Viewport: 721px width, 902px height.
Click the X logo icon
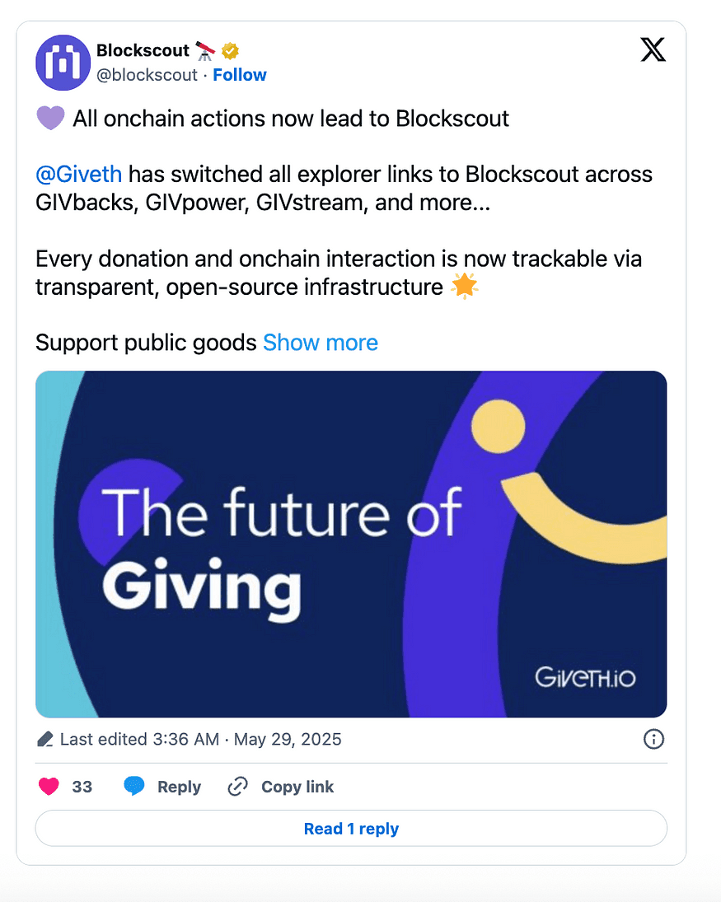click(x=653, y=50)
